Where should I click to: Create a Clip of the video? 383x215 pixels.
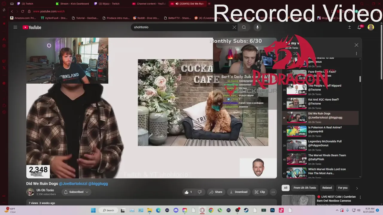[260, 192]
